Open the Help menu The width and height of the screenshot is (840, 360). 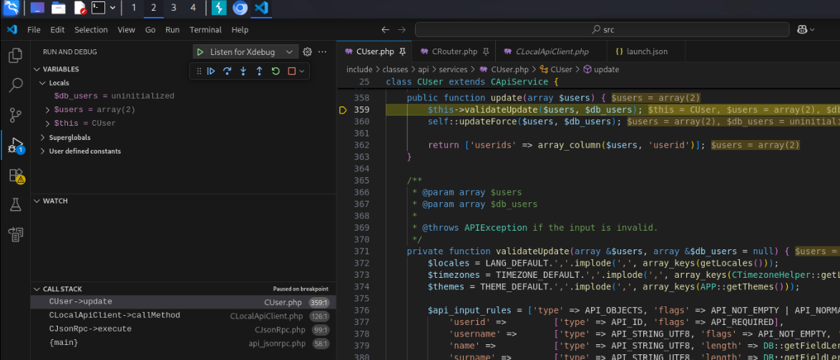(x=240, y=30)
